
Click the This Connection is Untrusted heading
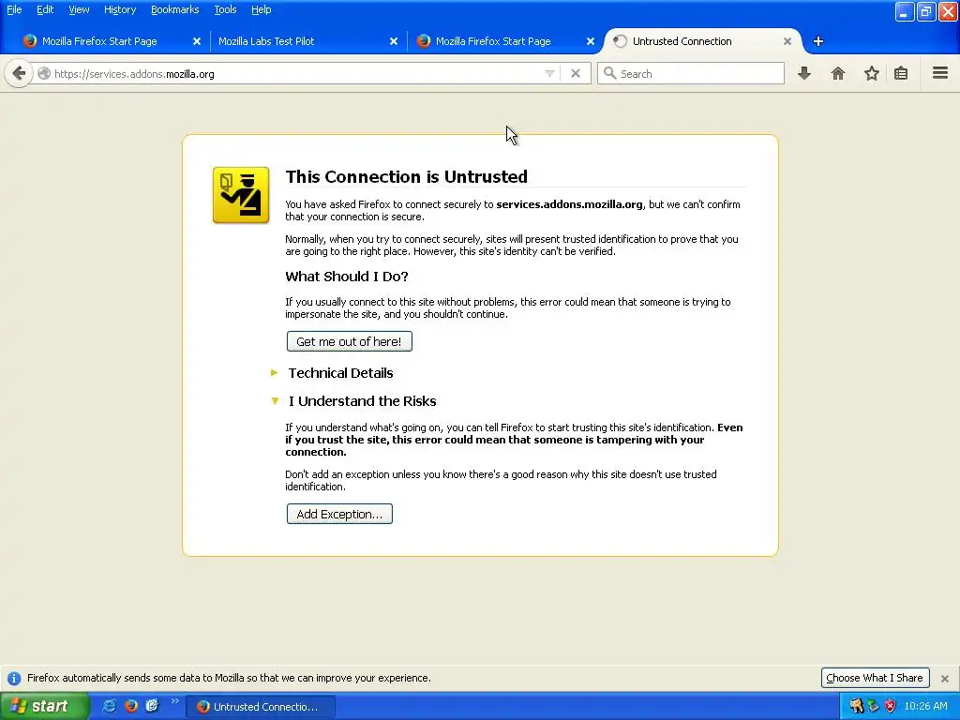tap(407, 177)
